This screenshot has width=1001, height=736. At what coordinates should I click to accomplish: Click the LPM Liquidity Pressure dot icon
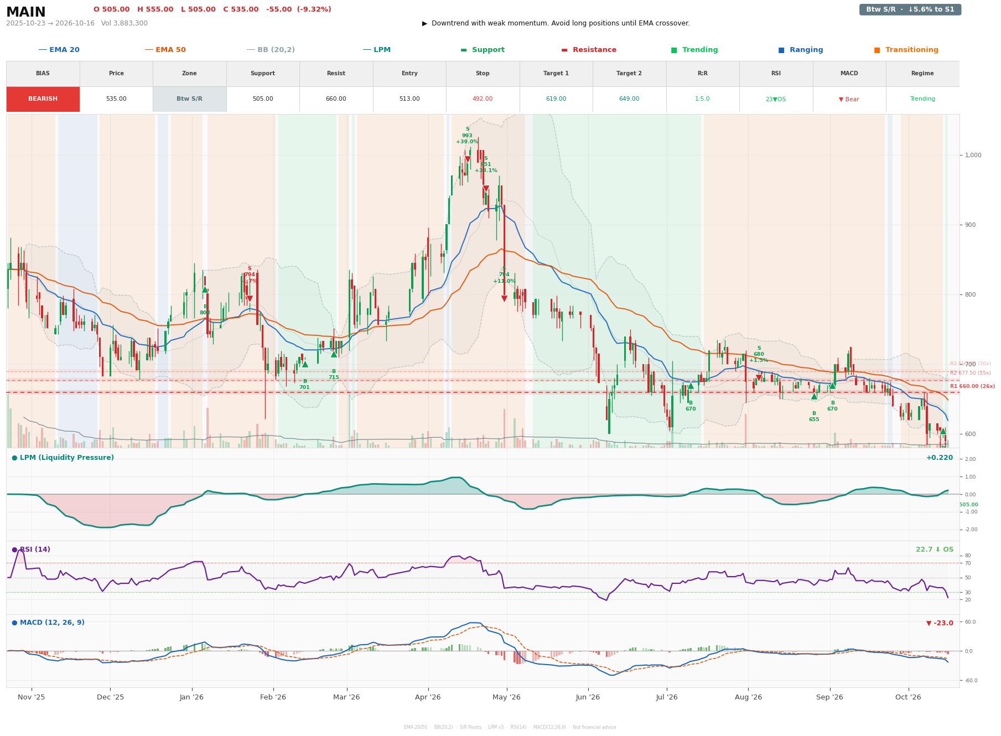click(14, 458)
